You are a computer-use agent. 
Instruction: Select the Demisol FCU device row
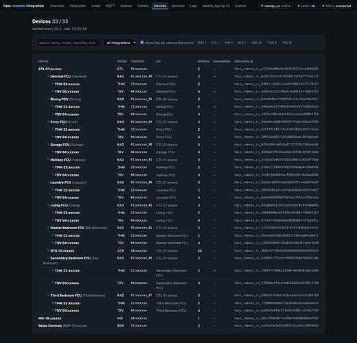pos(178,76)
